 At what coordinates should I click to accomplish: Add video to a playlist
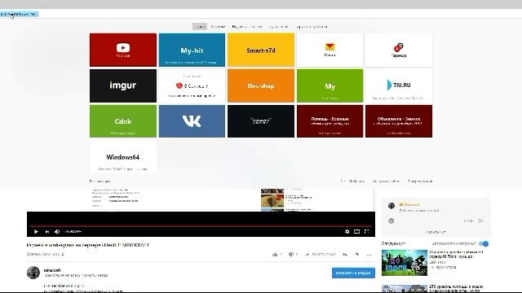click(345, 255)
